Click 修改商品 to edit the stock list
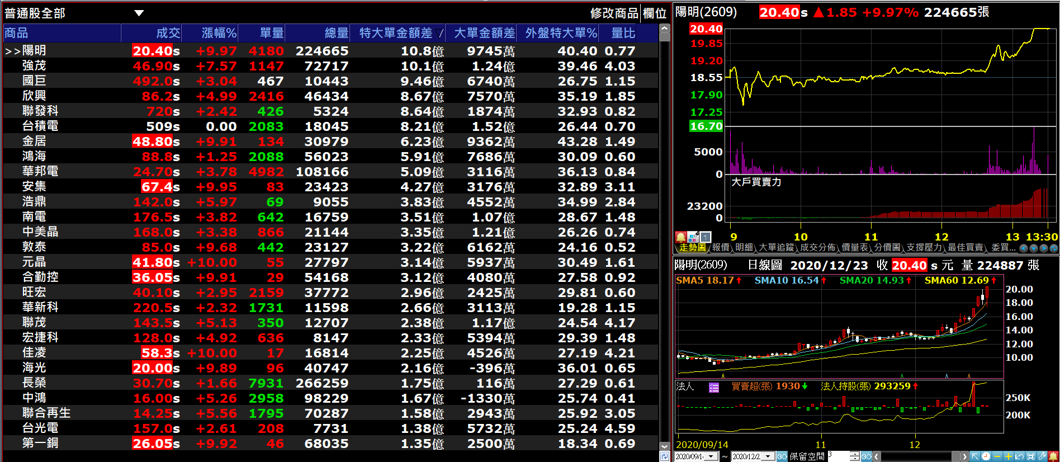This screenshot has width=1060, height=462. click(614, 13)
